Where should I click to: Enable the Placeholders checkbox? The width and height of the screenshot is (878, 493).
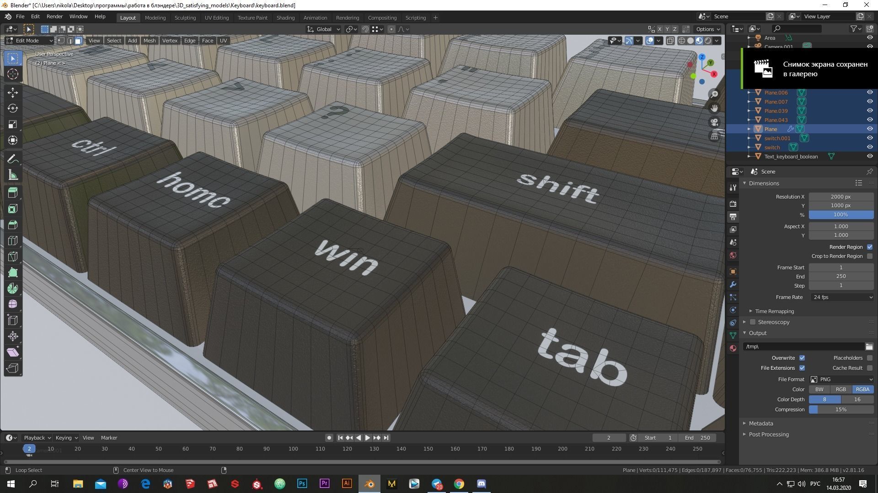coord(870,358)
